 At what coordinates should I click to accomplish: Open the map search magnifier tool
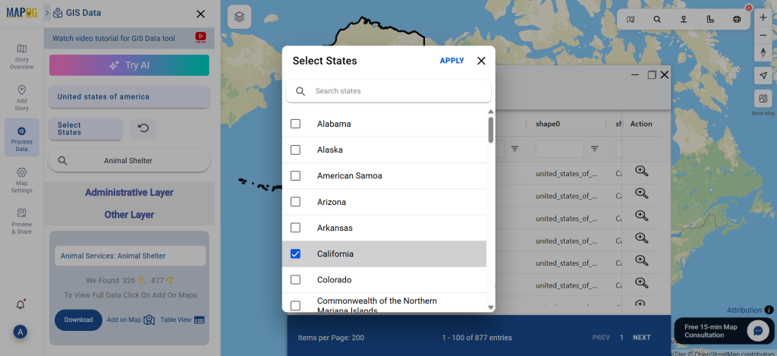[x=657, y=19]
